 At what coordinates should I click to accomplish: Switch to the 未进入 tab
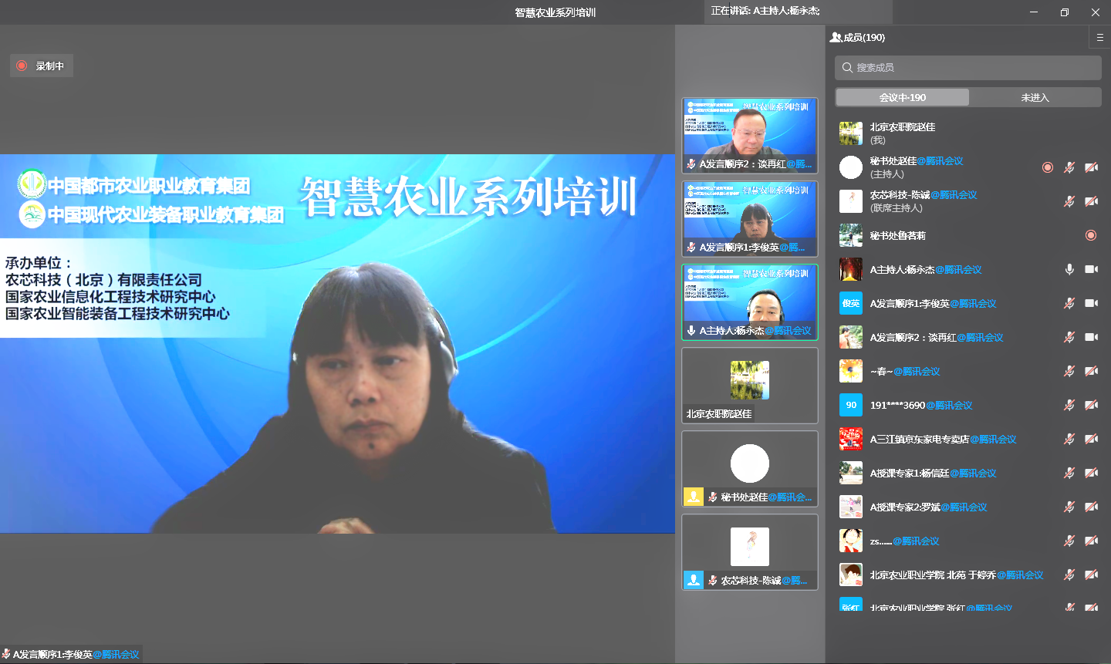[x=1035, y=97]
